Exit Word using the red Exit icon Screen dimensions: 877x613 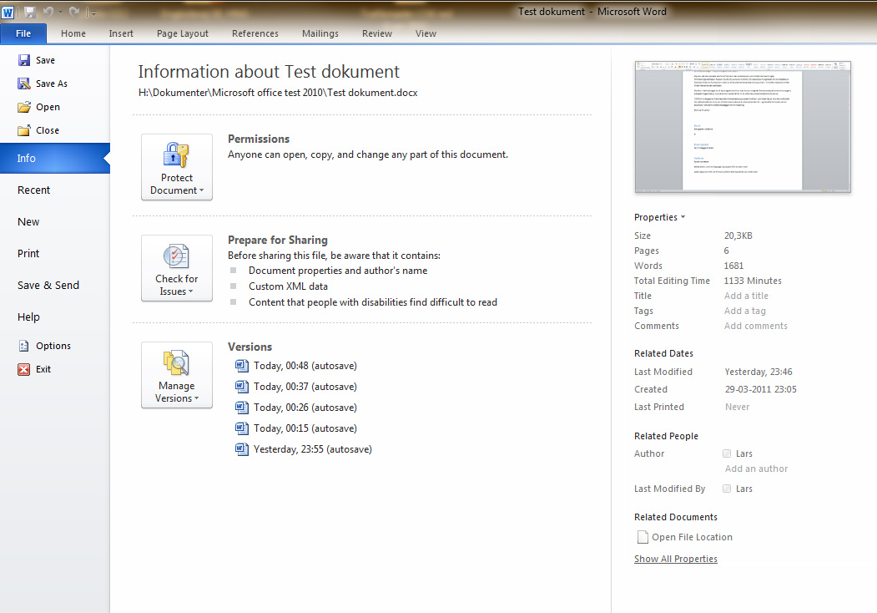24,369
